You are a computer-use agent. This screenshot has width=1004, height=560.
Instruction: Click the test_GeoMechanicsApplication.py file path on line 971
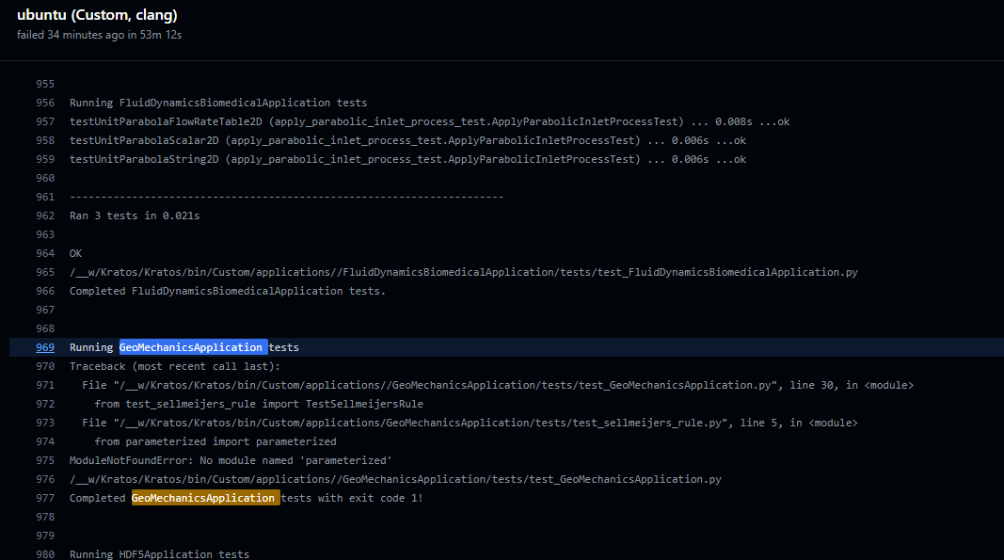coord(470,385)
